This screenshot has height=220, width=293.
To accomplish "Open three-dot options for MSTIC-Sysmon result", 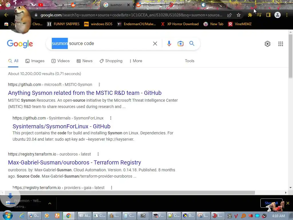I will 99,85.
